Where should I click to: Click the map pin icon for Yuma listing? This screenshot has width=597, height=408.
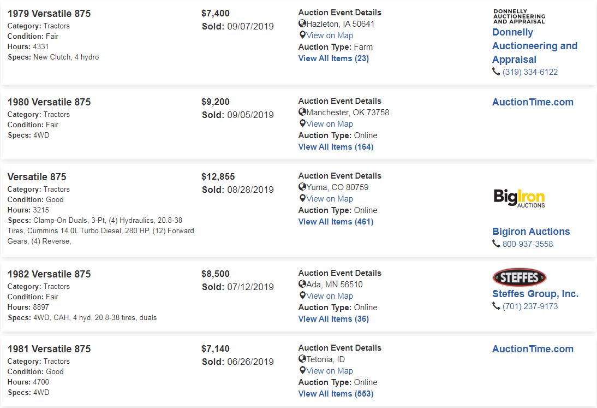point(302,198)
